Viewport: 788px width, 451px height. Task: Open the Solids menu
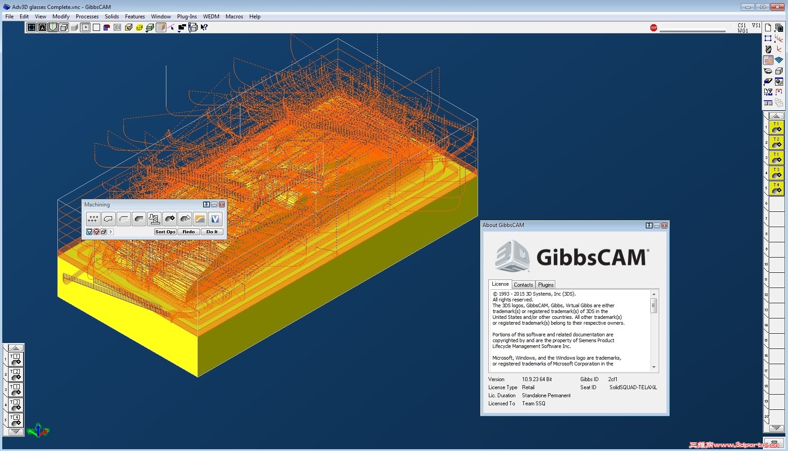pyautogui.click(x=112, y=17)
